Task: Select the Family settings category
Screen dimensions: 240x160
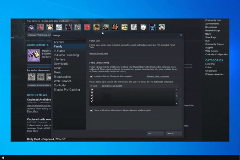Action: pyautogui.click(x=59, y=46)
